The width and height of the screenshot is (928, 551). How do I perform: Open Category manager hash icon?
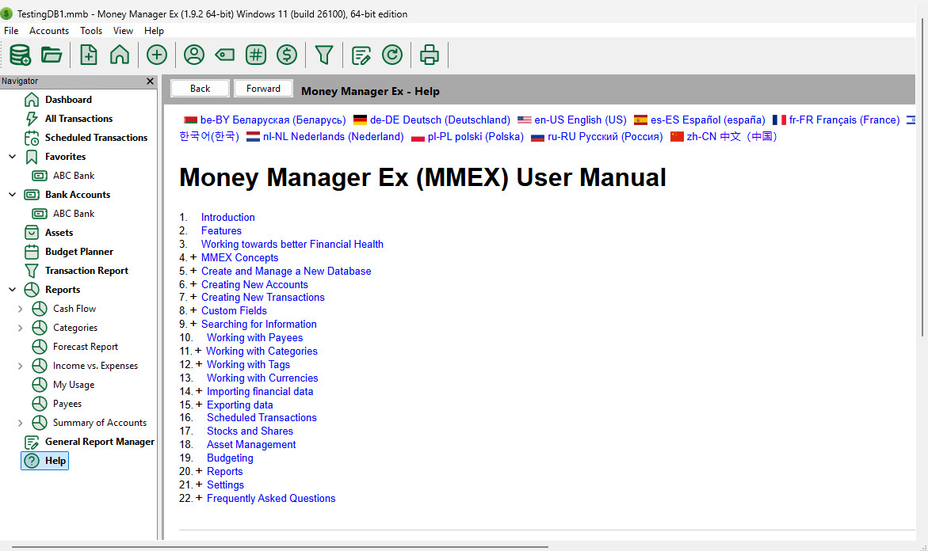(256, 55)
